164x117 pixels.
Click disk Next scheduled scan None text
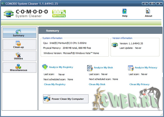pos(103,79)
